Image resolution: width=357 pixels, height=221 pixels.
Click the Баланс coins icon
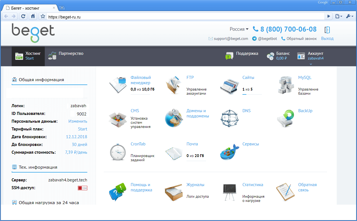(x=270, y=56)
